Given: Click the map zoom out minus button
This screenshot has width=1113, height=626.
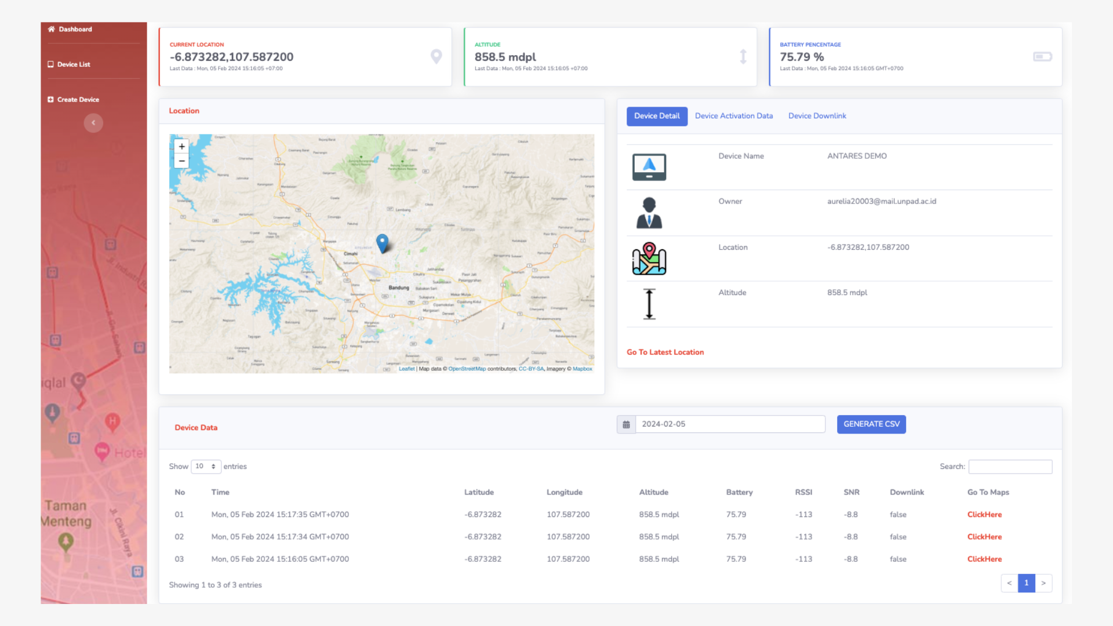Looking at the screenshot, I should (x=181, y=161).
